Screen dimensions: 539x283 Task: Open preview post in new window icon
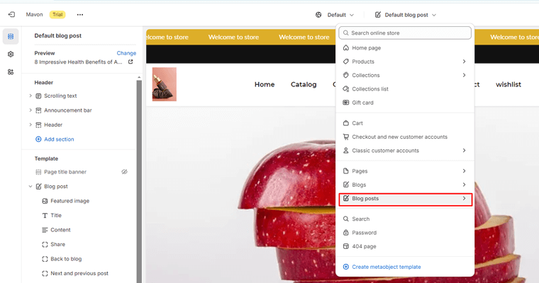(130, 62)
